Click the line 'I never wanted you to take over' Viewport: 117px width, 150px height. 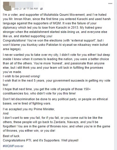coord(56,55)
